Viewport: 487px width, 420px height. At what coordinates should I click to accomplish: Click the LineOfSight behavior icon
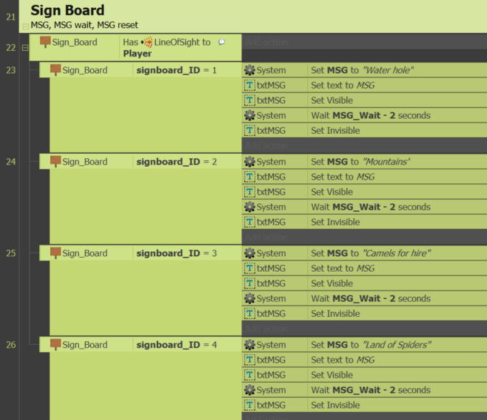pyautogui.click(x=148, y=42)
